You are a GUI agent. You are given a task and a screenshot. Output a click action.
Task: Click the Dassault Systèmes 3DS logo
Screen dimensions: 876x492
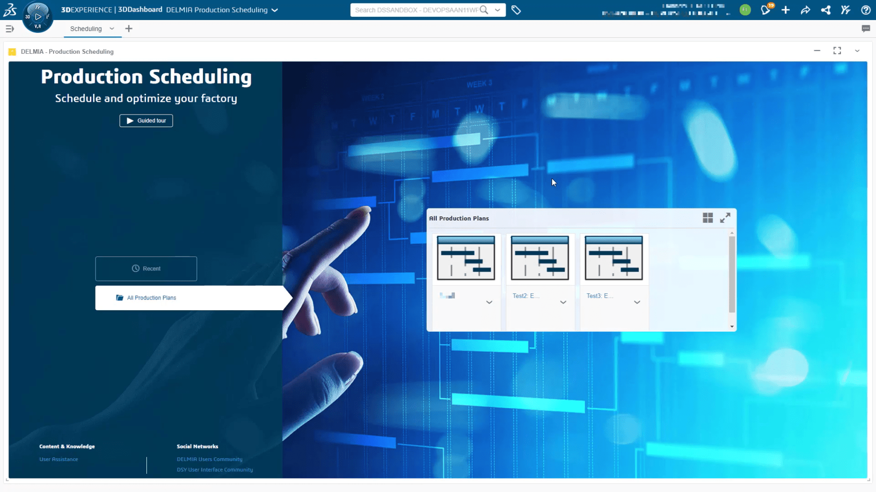pyautogui.click(x=10, y=9)
